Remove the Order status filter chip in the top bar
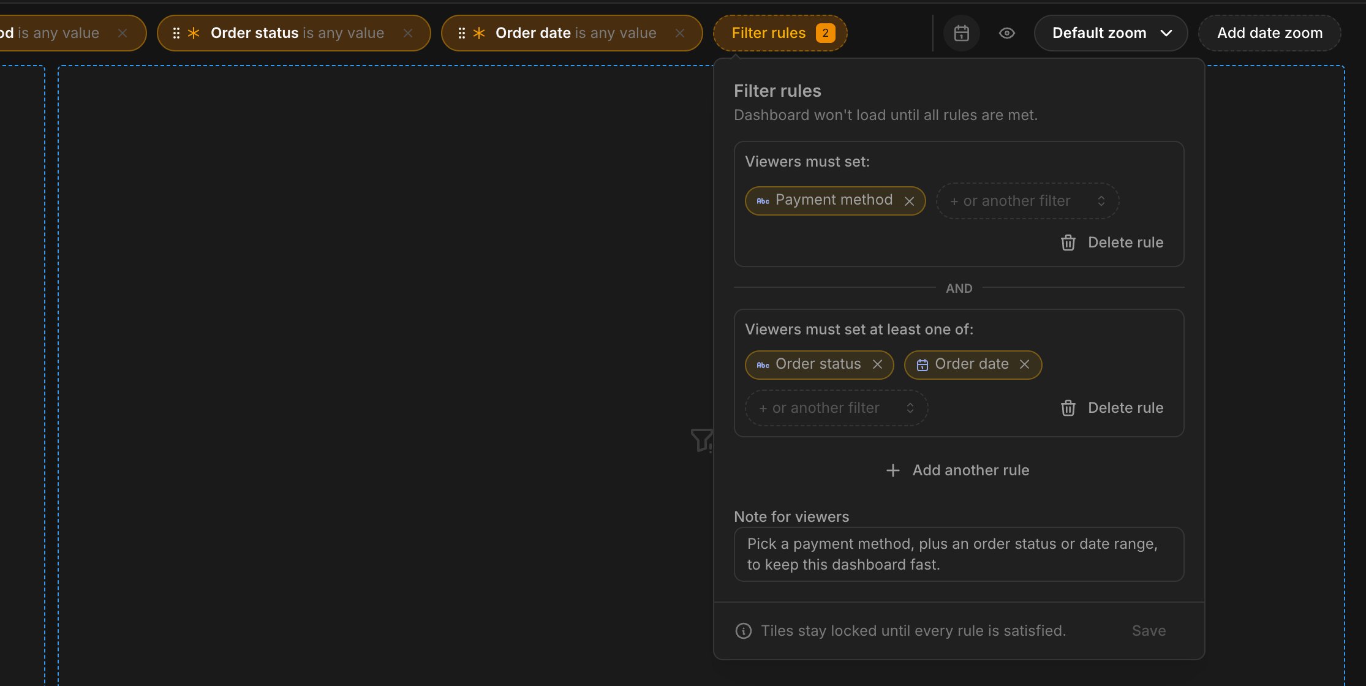 coord(408,33)
